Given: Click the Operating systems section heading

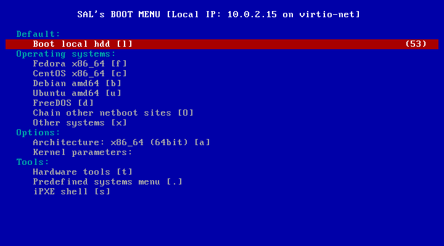Looking at the screenshot, I should [x=66, y=54].
